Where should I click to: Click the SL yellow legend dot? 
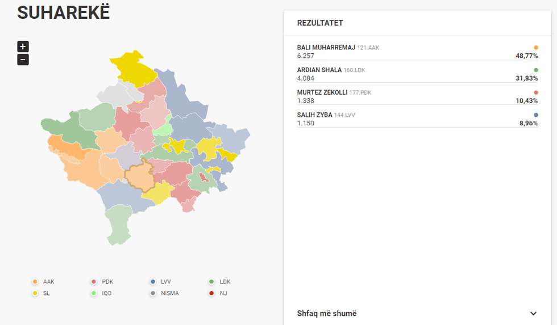(x=35, y=293)
